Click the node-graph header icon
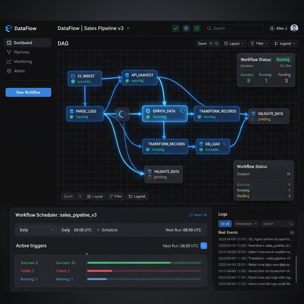Screen dimensions: 304x304 (x=186, y=28)
